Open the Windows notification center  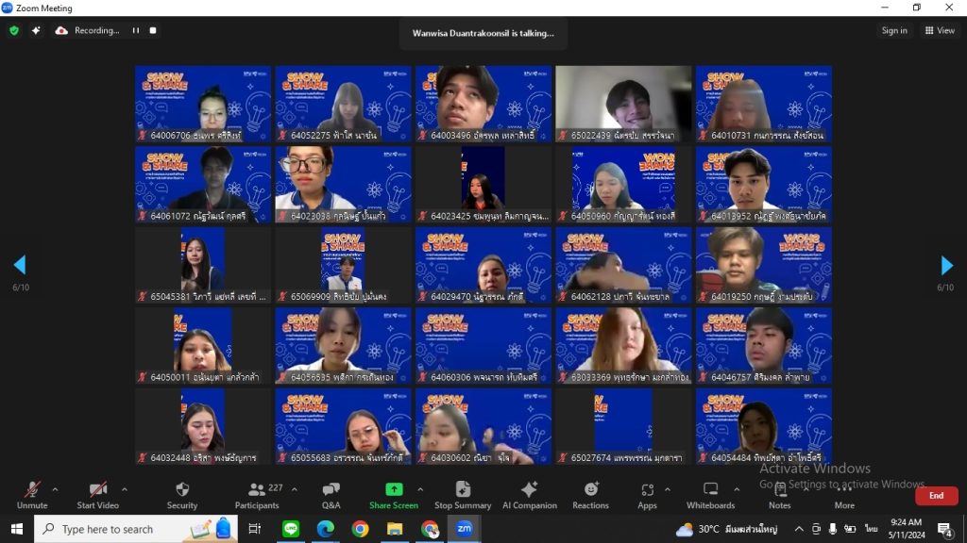pyautogui.click(x=944, y=529)
